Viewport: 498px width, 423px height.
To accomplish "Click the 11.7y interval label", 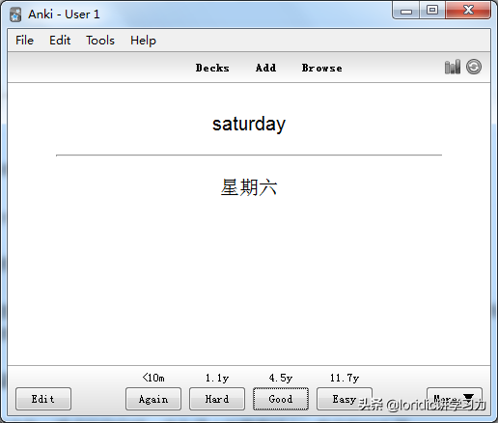I will tap(345, 378).
